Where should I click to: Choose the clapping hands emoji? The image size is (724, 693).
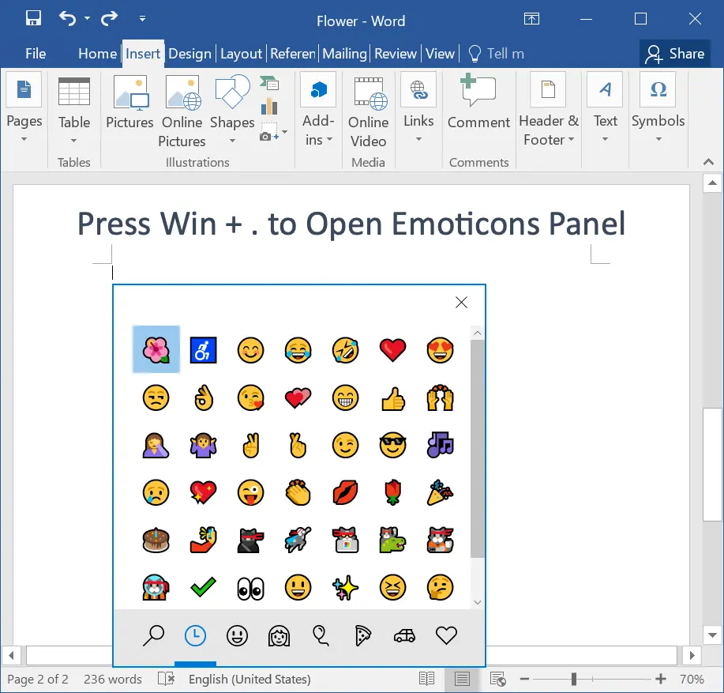point(298,492)
